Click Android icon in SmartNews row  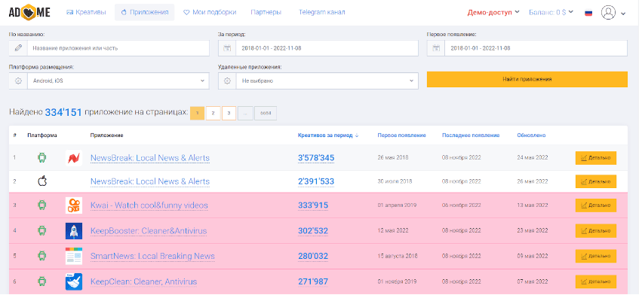point(41,256)
